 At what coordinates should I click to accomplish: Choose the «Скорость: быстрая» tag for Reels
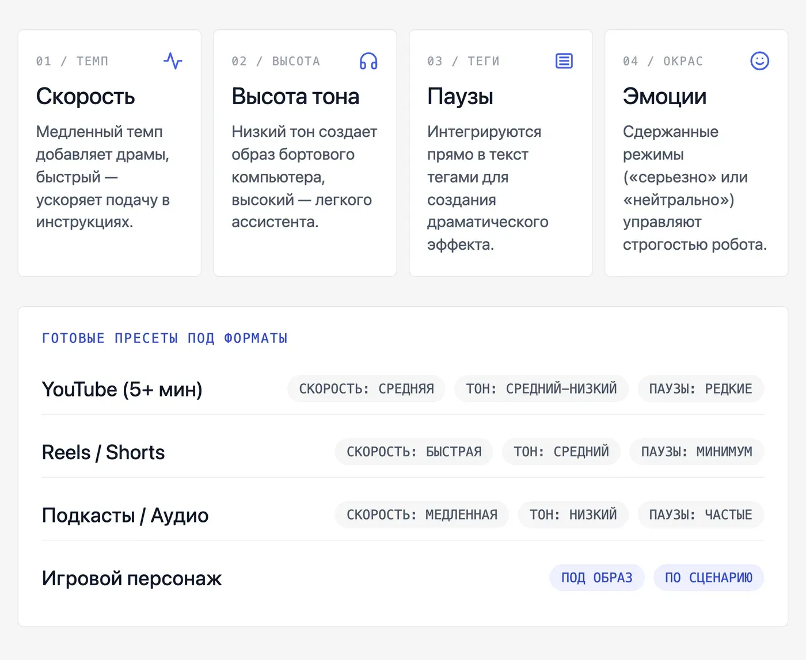pos(414,452)
